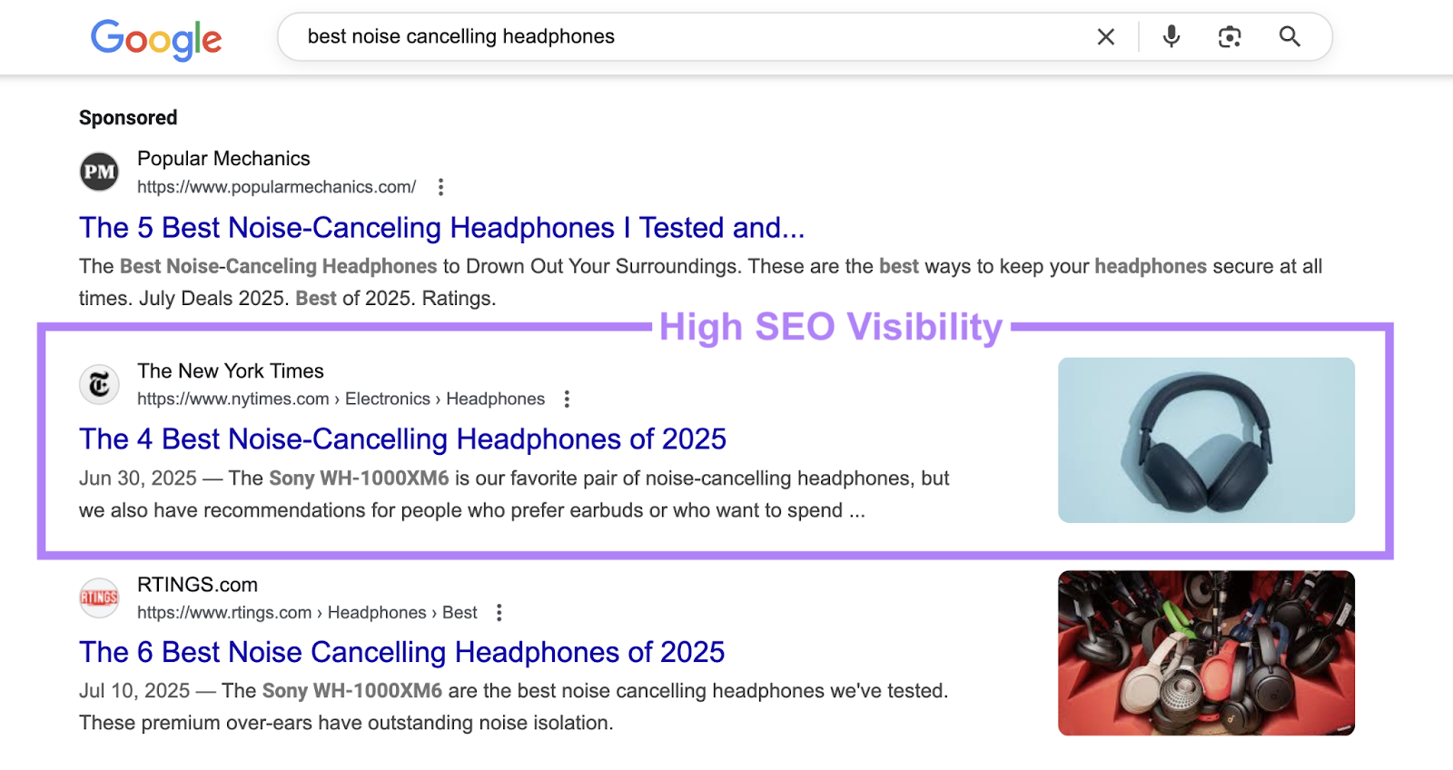Open the sponsored Popular Mechanics headline link
This screenshot has height=770, width=1453.
click(x=440, y=228)
